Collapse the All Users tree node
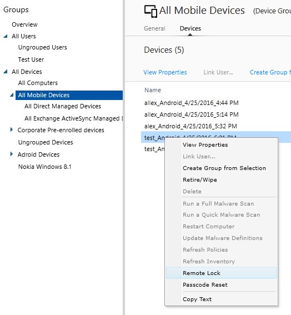This screenshot has height=315, width=291. click(6, 36)
